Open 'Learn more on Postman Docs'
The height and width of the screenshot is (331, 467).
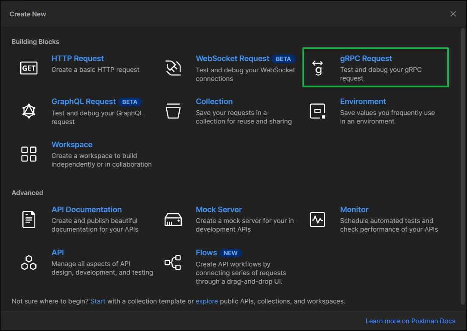coord(410,321)
